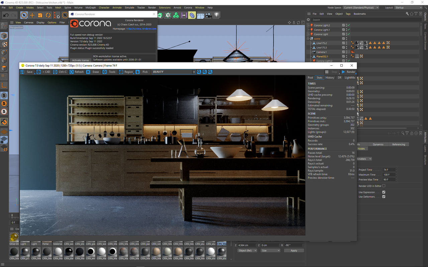
Task: Click the light bulb icon in the top toolbar
Action: tap(217, 15)
